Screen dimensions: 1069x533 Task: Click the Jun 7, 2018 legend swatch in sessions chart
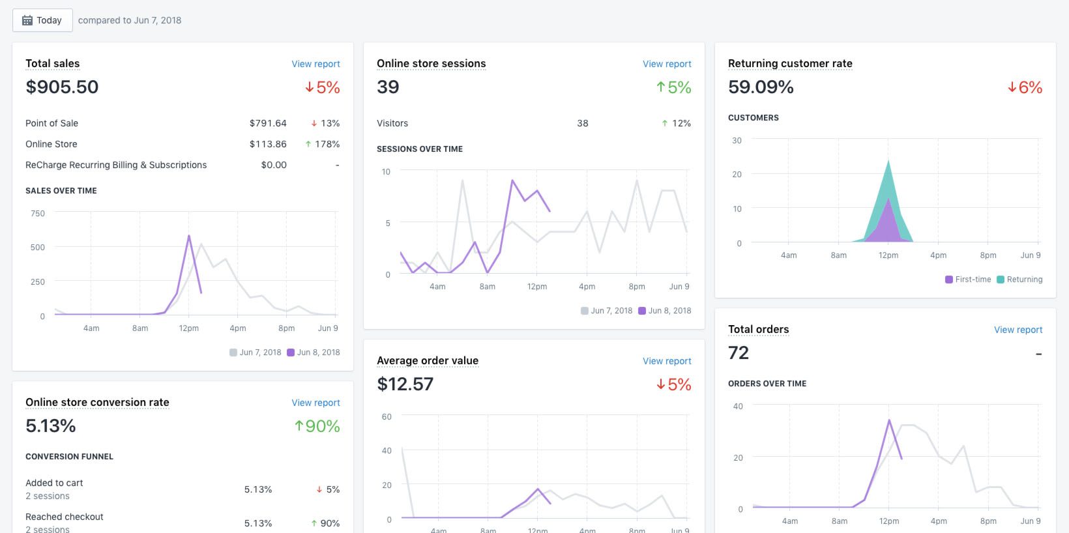tap(585, 311)
